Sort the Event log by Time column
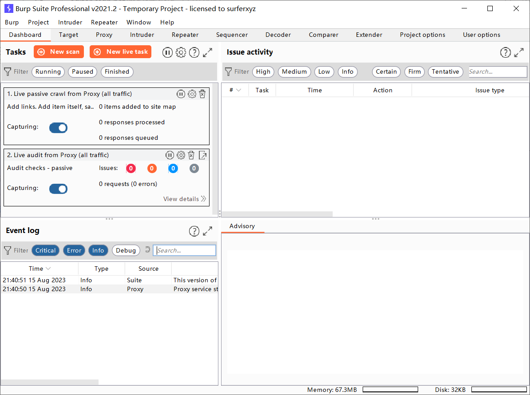 coord(40,269)
